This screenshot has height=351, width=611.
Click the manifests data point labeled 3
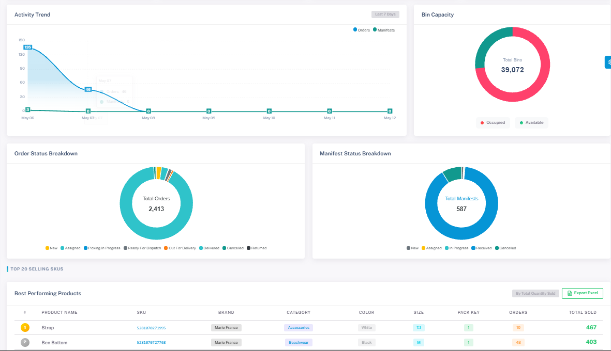coord(27,109)
